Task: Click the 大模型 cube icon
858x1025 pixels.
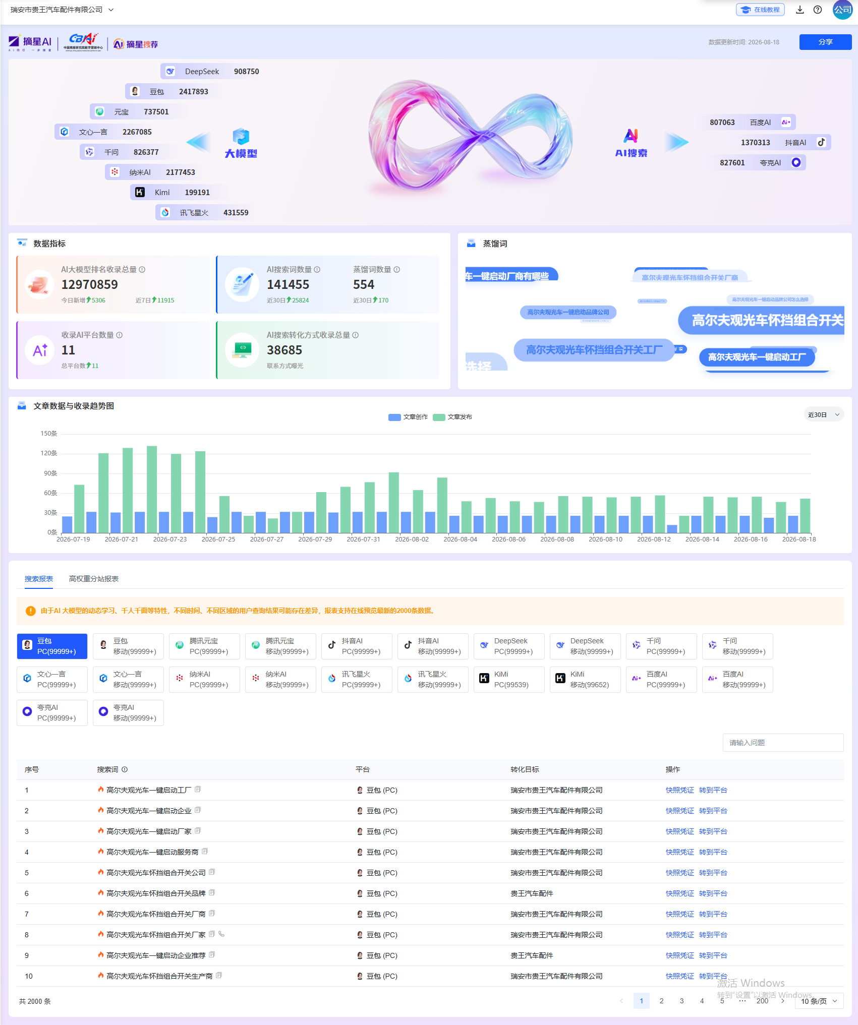Action: [x=241, y=137]
